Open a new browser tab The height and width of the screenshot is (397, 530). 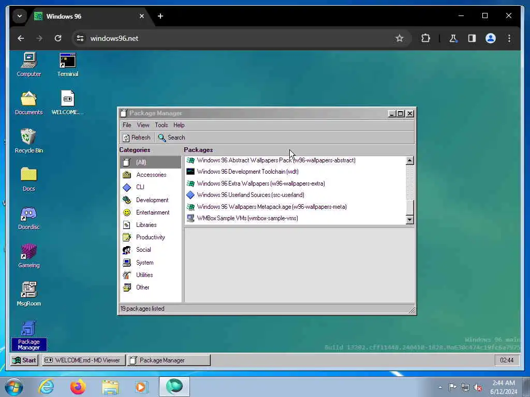point(160,16)
